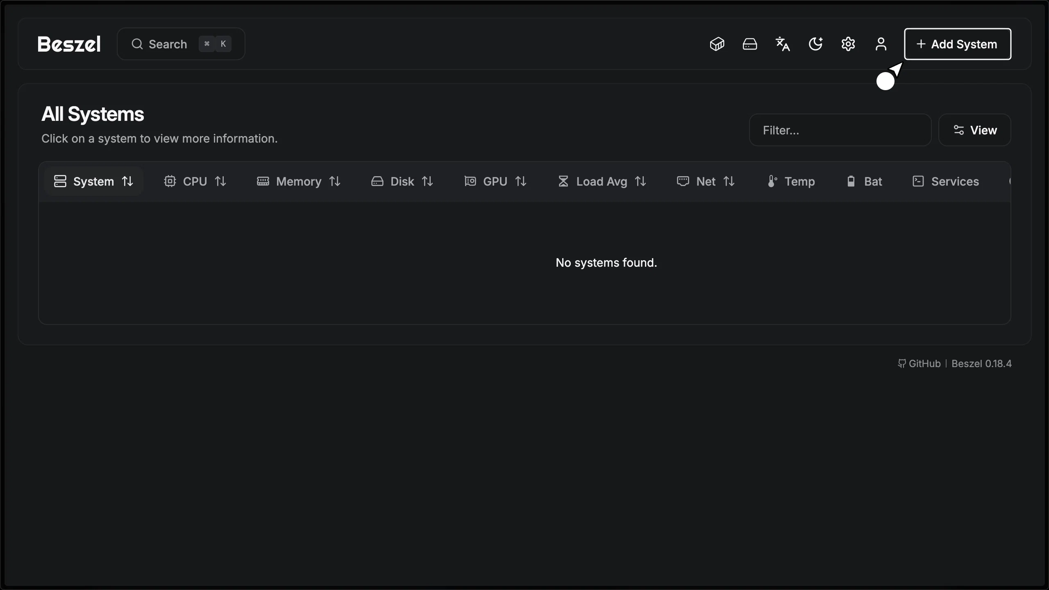Open the Beszel 0.18.4 version link
The image size is (1049, 590).
coord(981,363)
